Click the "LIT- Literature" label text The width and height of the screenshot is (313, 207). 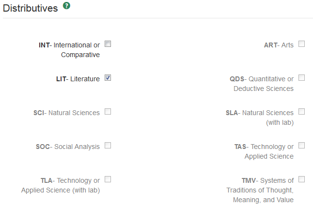pos(78,79)
